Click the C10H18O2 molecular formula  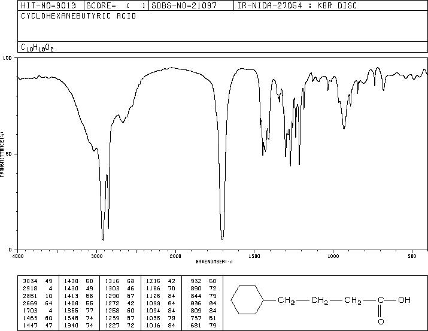click(x=37, y=47)
